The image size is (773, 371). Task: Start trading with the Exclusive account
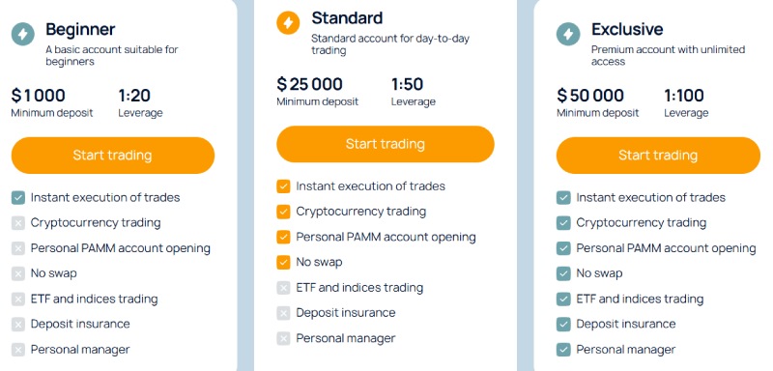[x=658, y=156]
